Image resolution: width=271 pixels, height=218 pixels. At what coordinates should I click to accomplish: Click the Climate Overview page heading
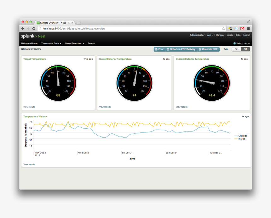point(31,49)
